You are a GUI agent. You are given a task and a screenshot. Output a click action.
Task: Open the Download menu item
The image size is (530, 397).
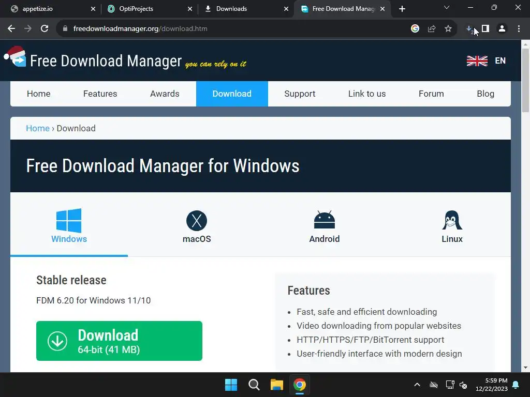pyautogui.click(x=232, y=94)
